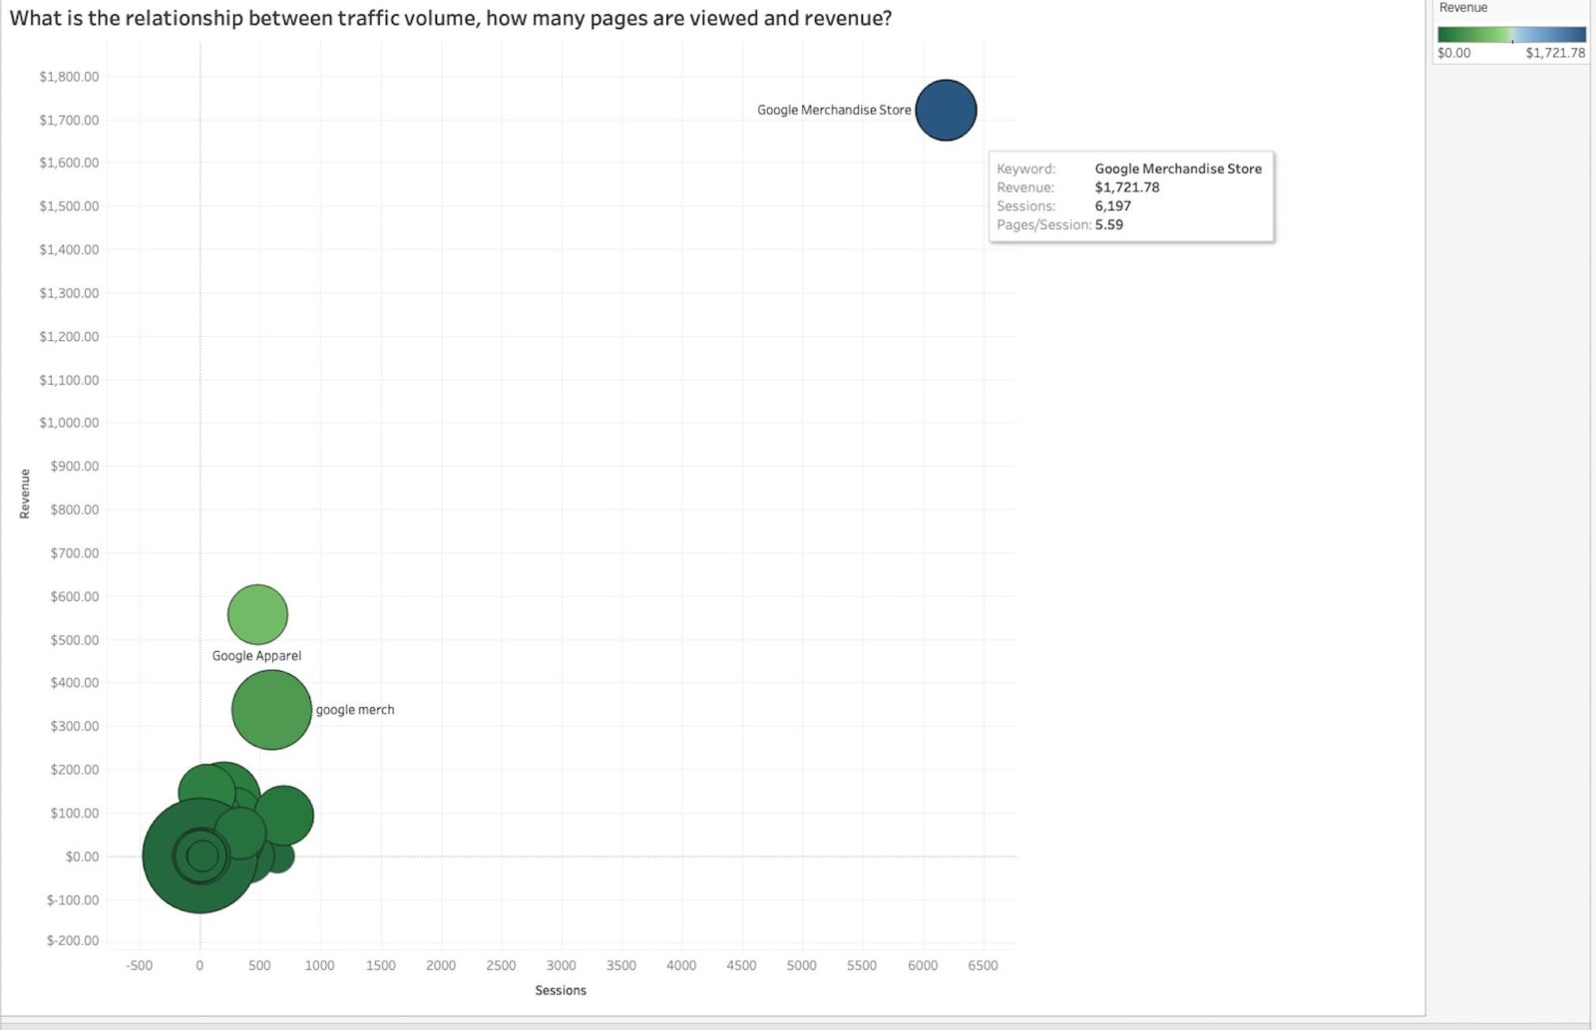
Task: Click the Google Apparel bubble
Action: click(x=257, y=614)
